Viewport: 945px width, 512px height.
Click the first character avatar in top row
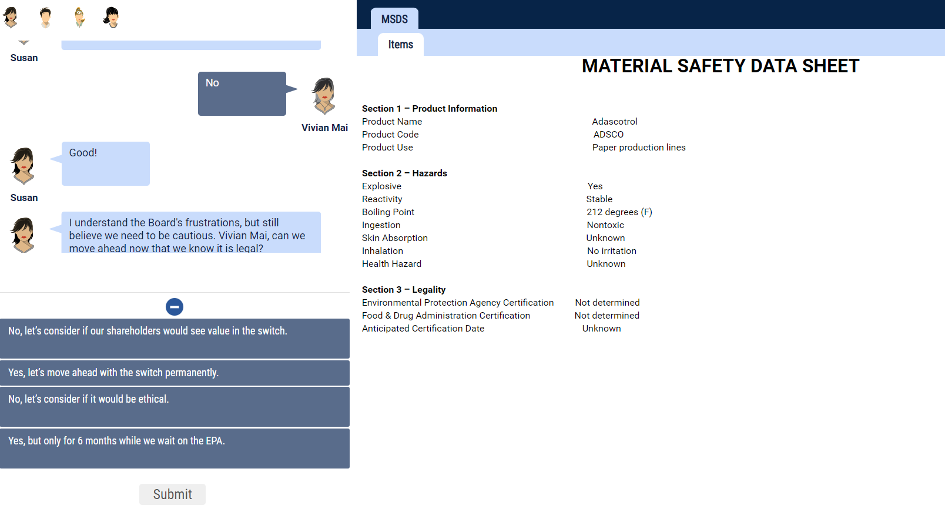tap(11, 18)
